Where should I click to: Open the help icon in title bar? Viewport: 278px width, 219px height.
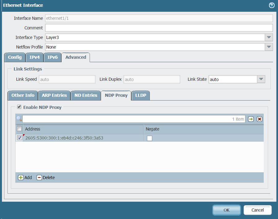click(x=271, y=5)
